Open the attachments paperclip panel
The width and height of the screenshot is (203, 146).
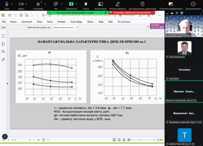[4, 60]
